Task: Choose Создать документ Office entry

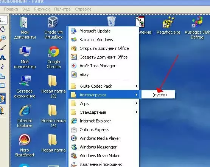Action: tap(104, 57)
